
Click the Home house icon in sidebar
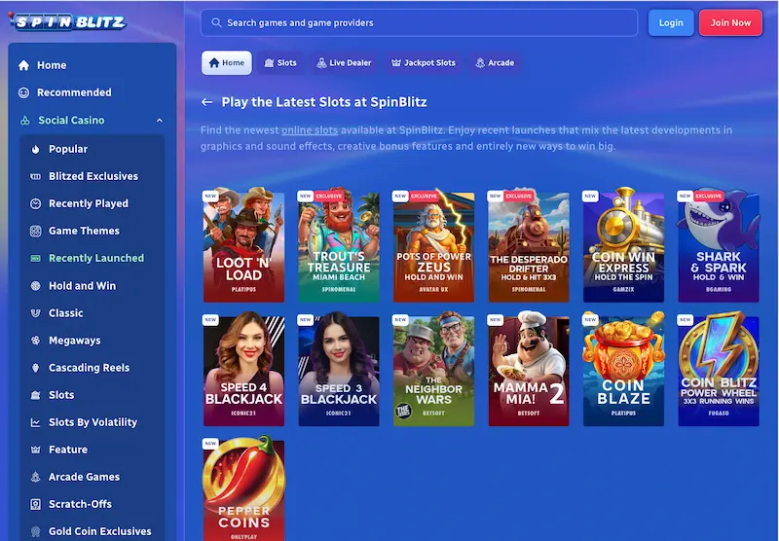point(23,65)
